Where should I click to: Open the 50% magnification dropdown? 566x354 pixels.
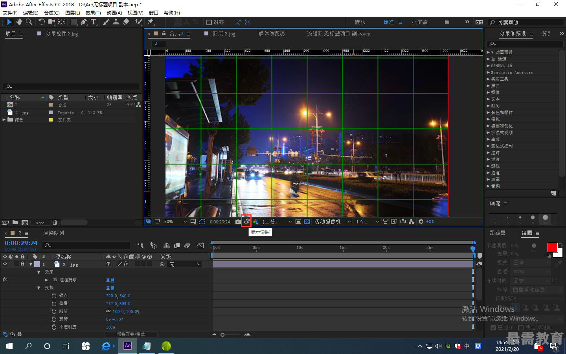tap(175, 221)
